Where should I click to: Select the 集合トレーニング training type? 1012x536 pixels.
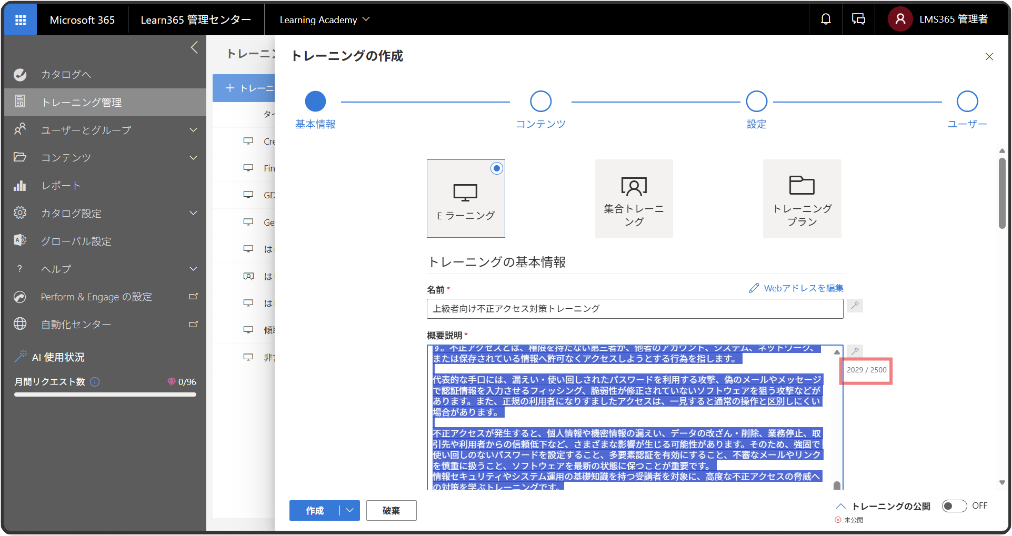634,198
